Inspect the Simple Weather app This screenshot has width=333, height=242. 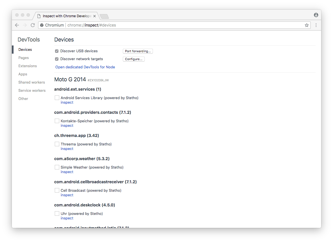click(67, 172)
